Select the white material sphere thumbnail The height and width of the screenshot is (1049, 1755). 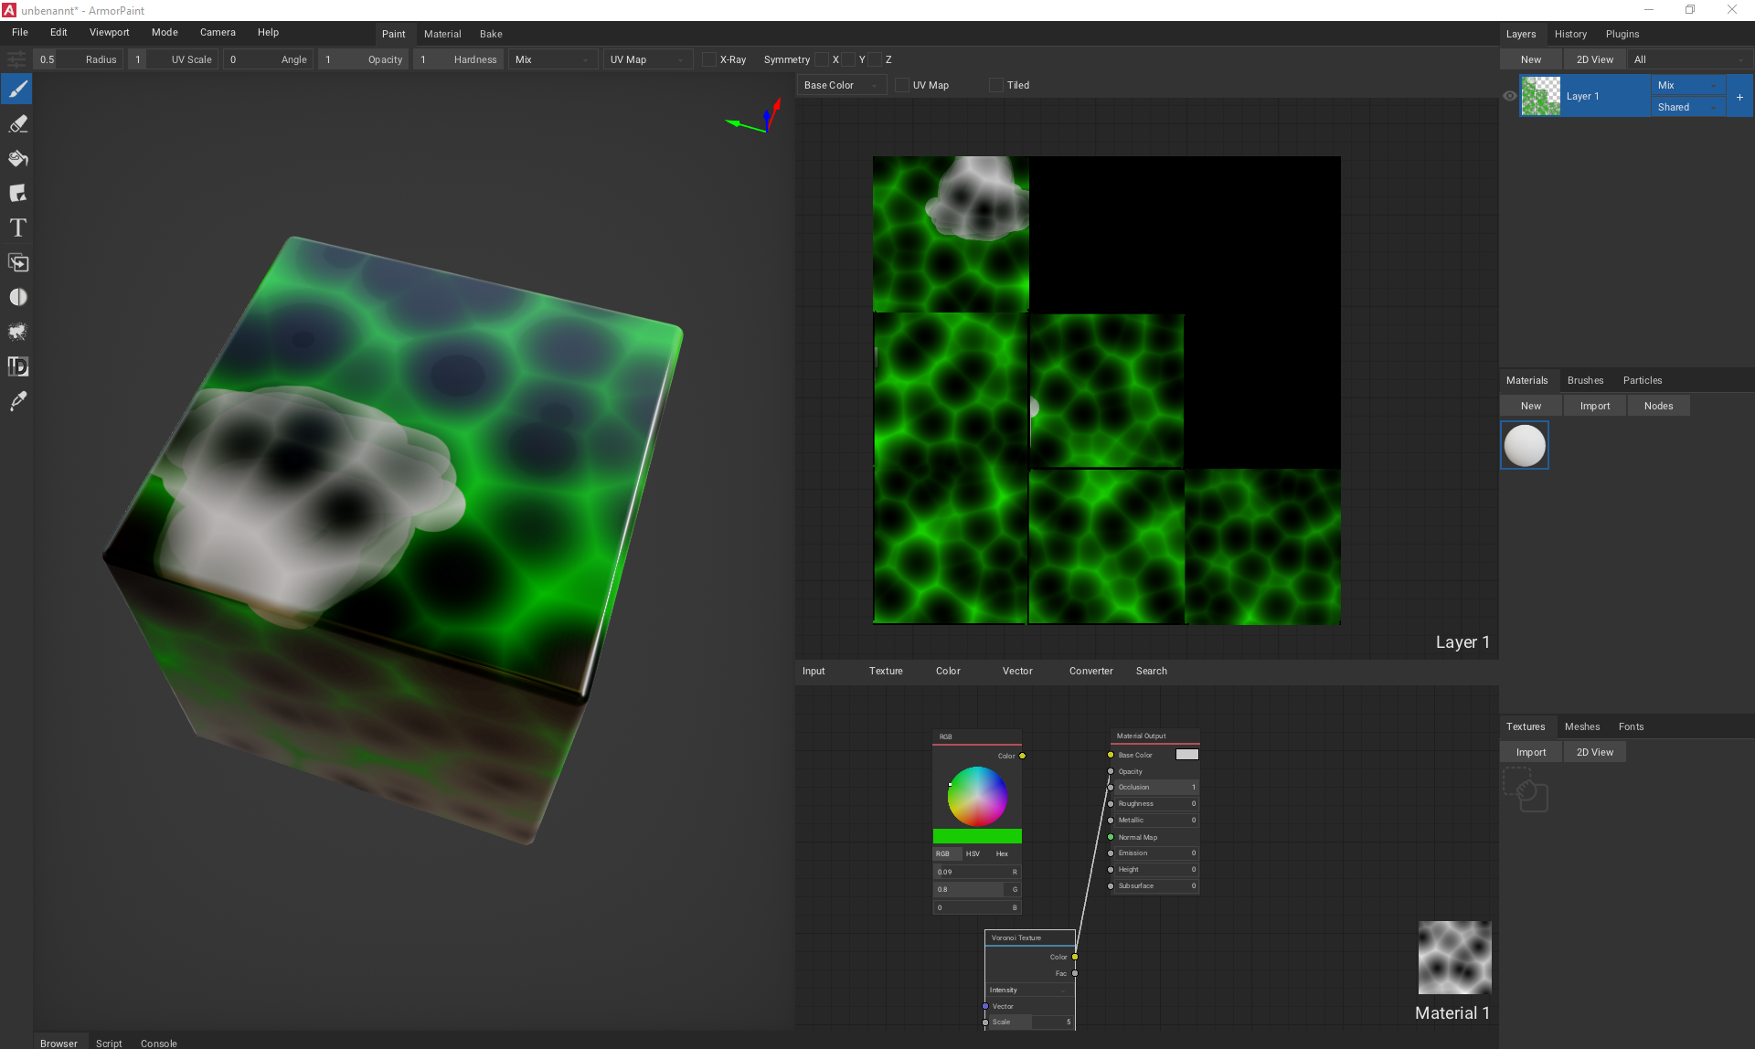pyautogui.click(x=1525, y=445)
